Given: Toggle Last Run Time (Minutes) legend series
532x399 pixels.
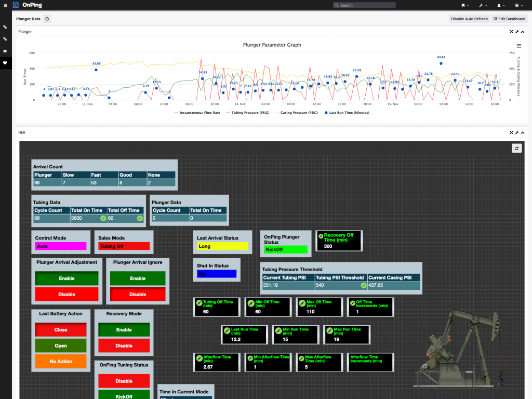Looking at the screenshot, I should [347, 113].
